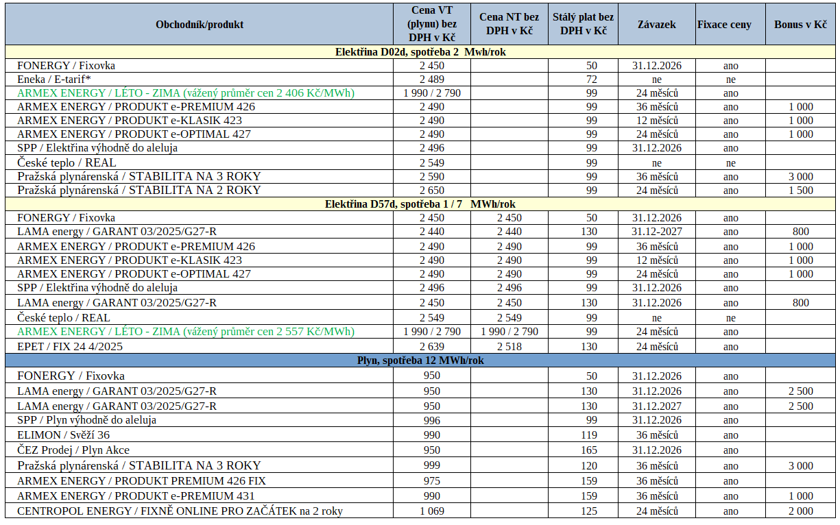Select the 'ČEZ Prodej / Plyn Akce' row
Screen dimensions: 840x525
click(73, 450)
